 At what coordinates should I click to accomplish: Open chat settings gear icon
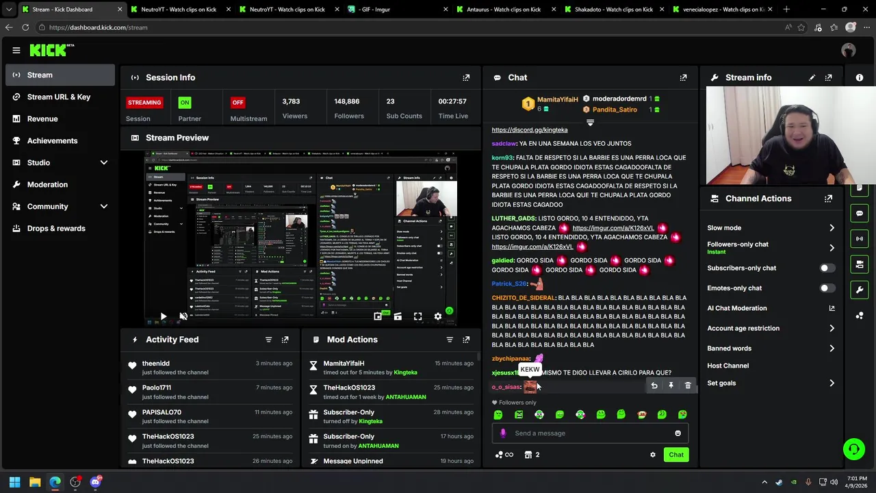(x=652, y=455)
